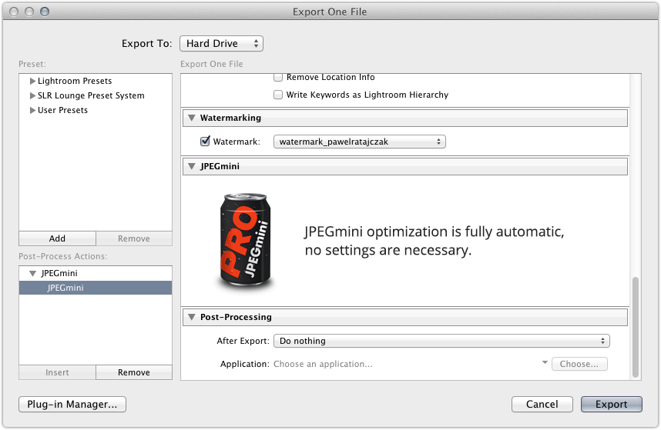Viewport: 661px width, 430px height.
Task: Click the Export One File title bar
Action: [330, 12]
